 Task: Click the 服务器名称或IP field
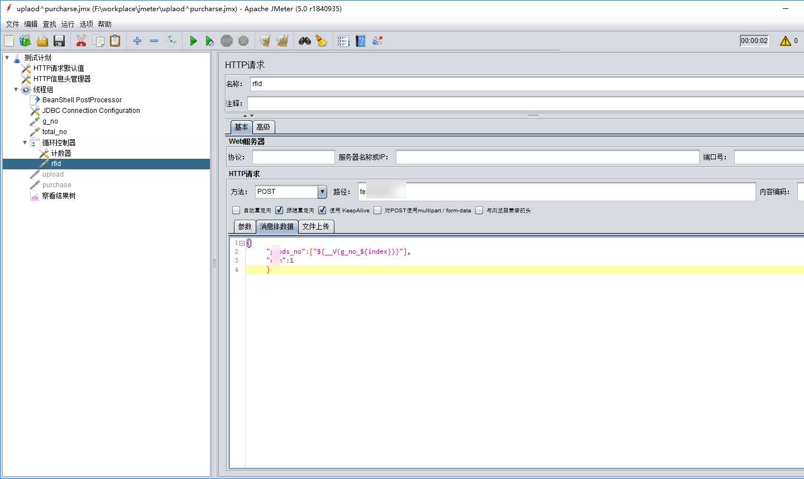click(548, 157)
